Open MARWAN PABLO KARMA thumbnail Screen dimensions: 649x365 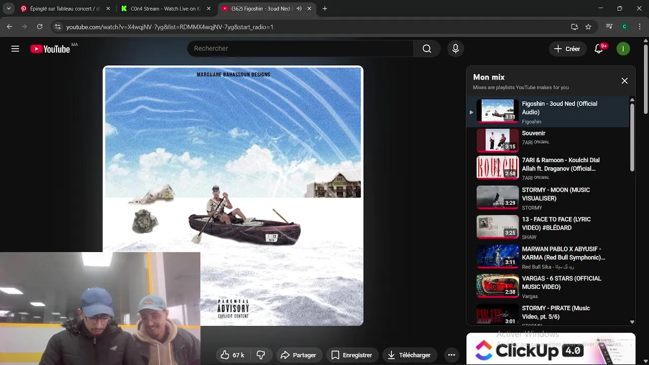(x=497, y=256)
